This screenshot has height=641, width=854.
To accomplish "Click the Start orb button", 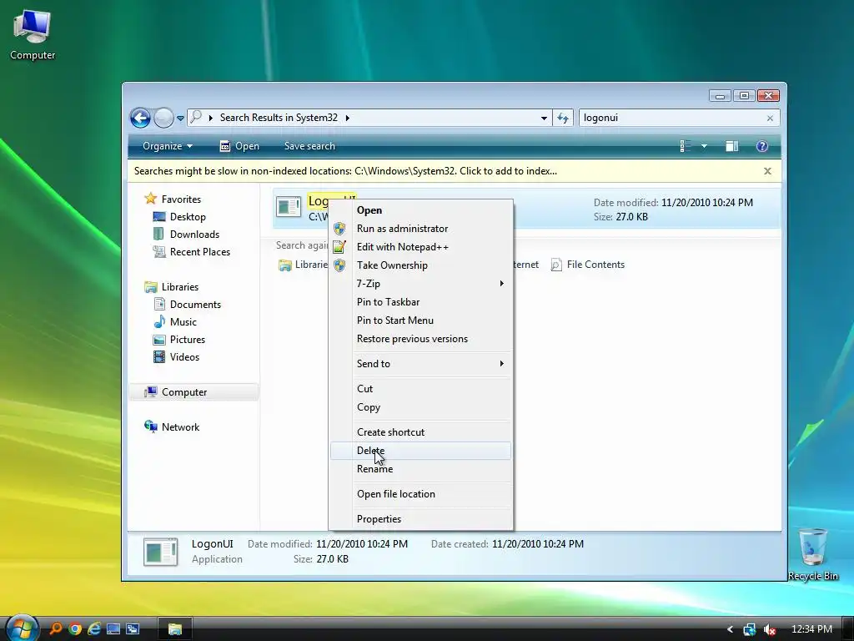I will (21, 628).
